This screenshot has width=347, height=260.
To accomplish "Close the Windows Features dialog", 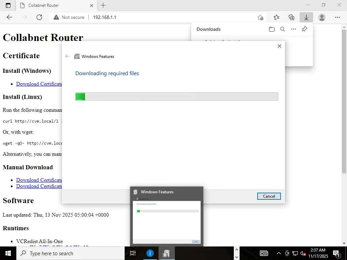I will point(280,46).
